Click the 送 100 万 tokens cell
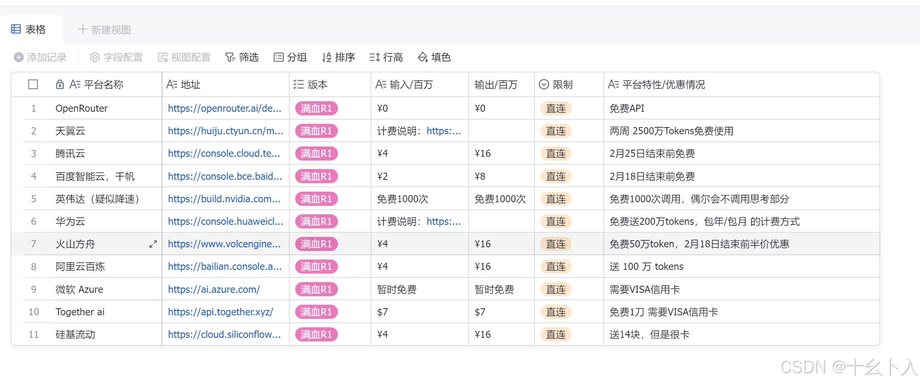 pyautogui.click(x=742, y=267)
